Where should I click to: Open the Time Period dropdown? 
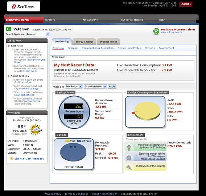(x=74, y=86)
